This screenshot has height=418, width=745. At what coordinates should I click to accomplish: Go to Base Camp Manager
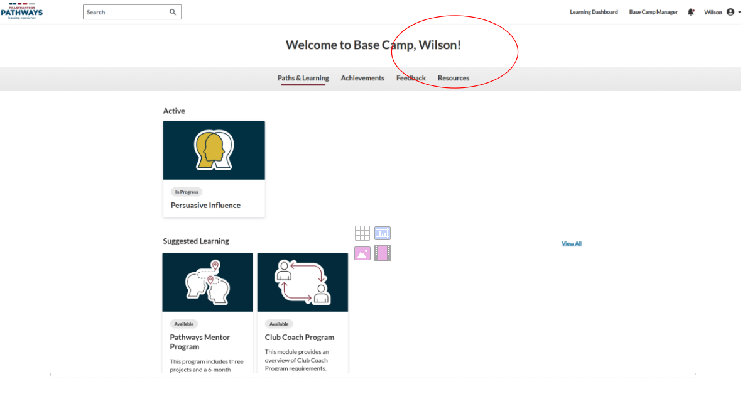[653, 12]
